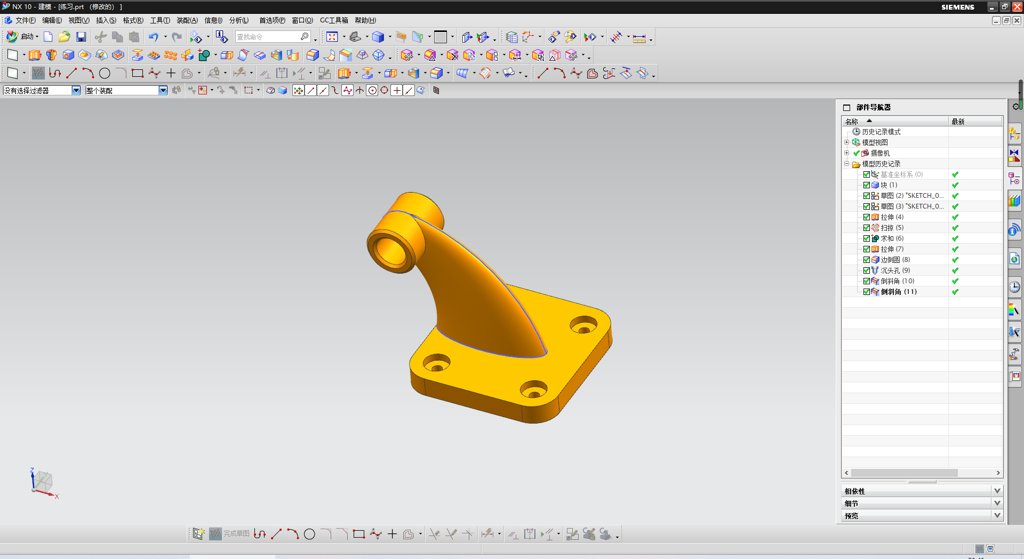Select the Extrude tool in feature toolbar
The width and height of the screenshot is (1024, 559).
pos(35,55)
